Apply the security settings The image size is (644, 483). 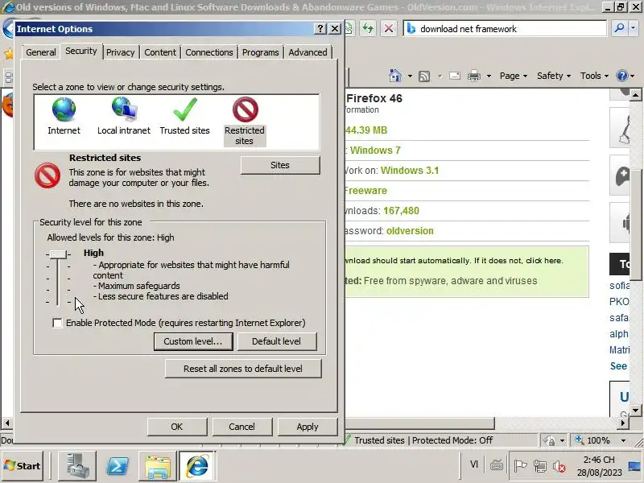coord(308,427)
